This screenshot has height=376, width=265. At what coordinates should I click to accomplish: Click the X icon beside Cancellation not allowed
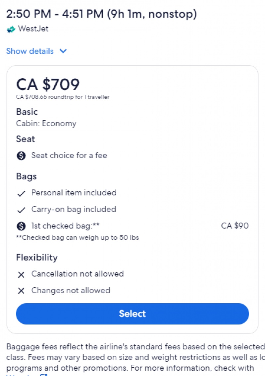pos(21,275)
